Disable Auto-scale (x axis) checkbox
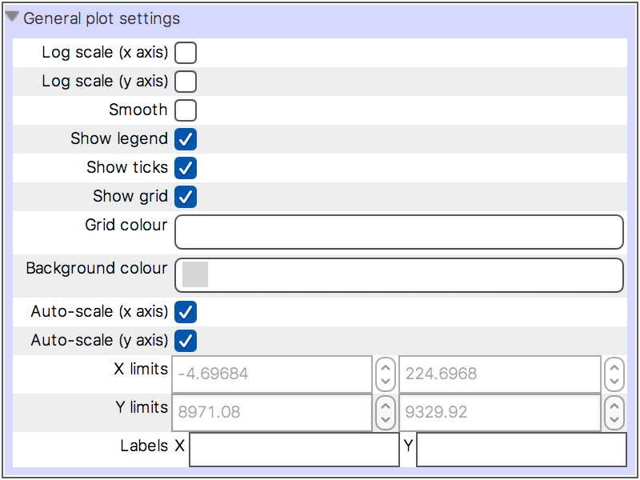Screen dimensions: 640x480 tap(186, 312)
